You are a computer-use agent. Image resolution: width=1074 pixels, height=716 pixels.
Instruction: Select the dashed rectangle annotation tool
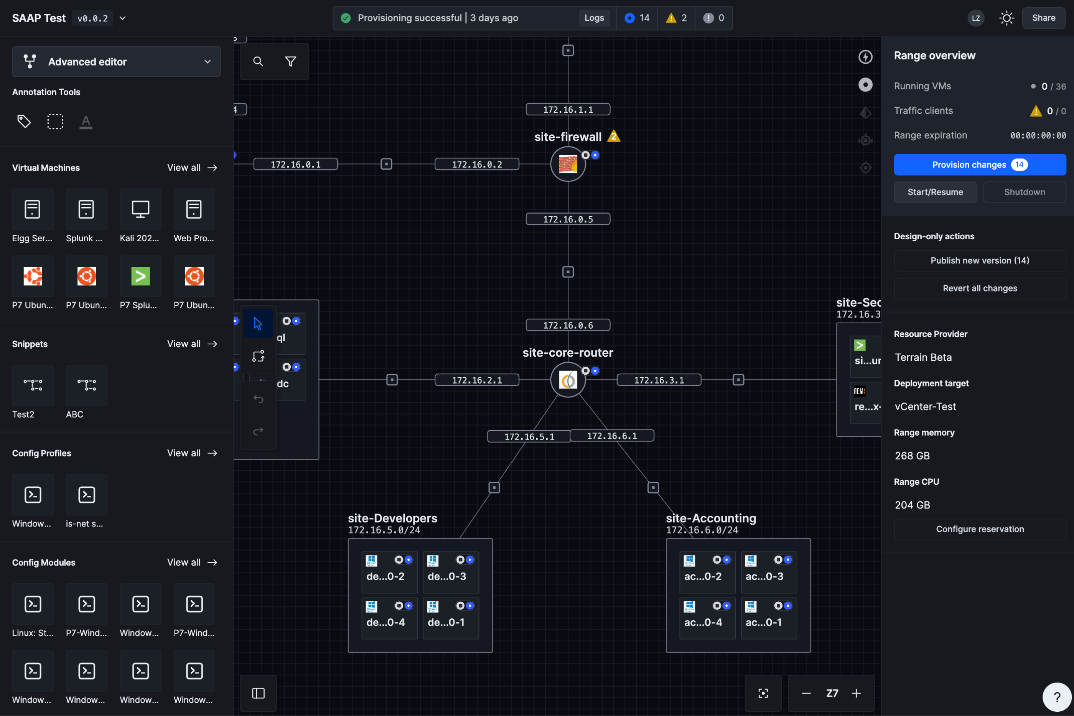[55, 122]
